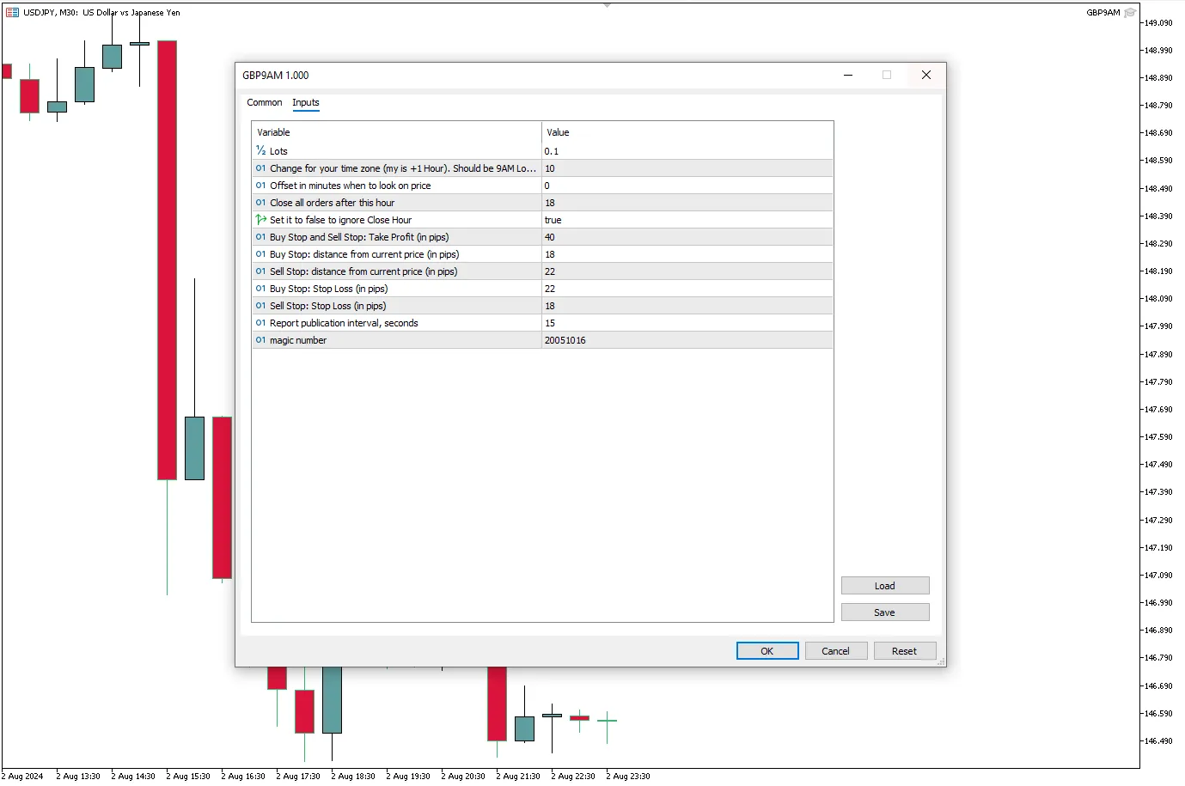Screen dimensions: 1185x786
Task: Click the GBP9AM expert advisor hat icon
Action: click(x=1130, y=13)
